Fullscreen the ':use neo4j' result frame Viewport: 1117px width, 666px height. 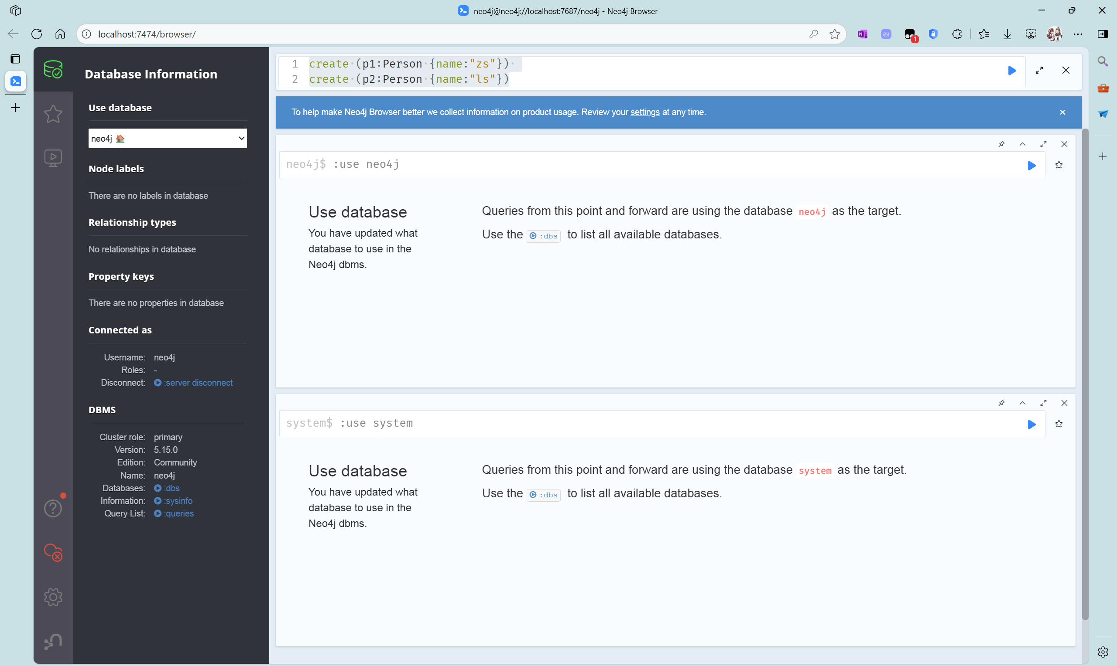1043,144
